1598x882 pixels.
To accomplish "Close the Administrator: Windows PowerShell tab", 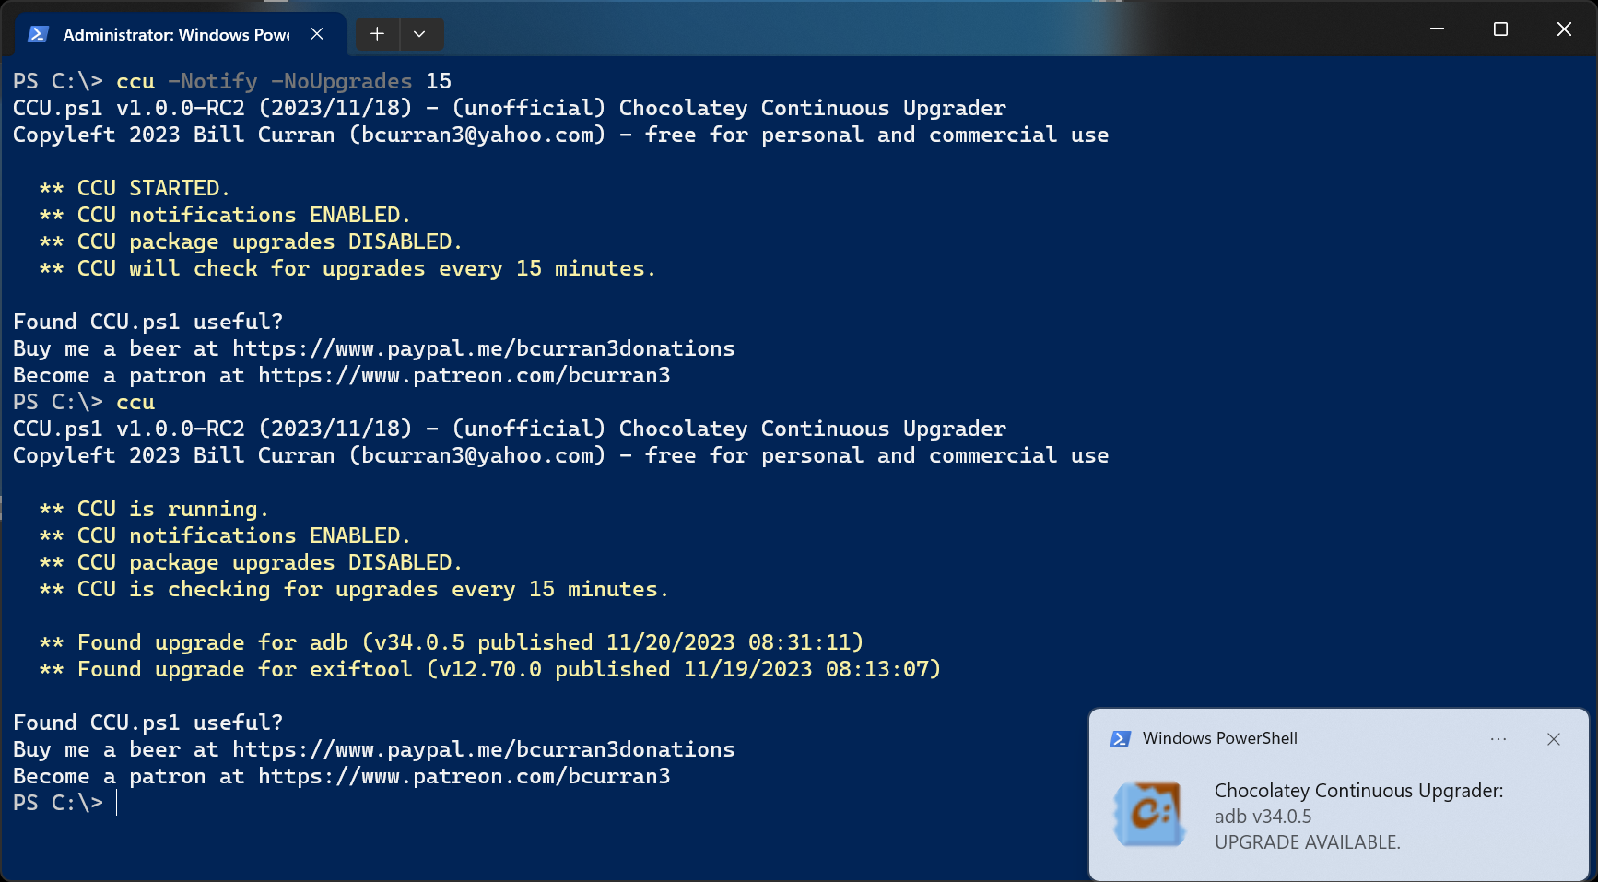I will [x=317, y=34].
